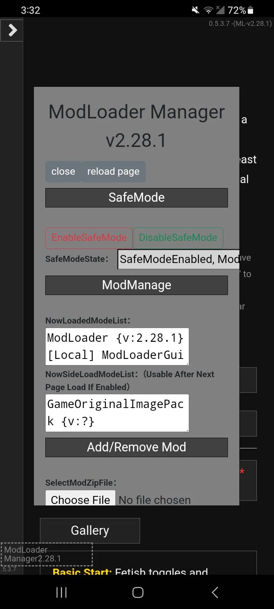Tap the DisableSafeMode button
Viewport: 274px width, 609px height.
point(178,238)
